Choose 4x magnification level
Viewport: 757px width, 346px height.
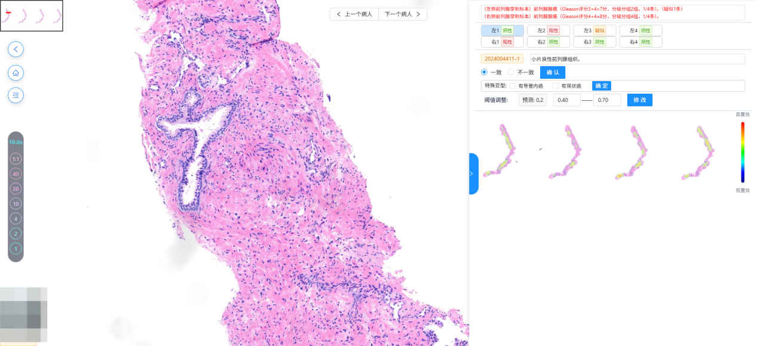click(16, 218)
